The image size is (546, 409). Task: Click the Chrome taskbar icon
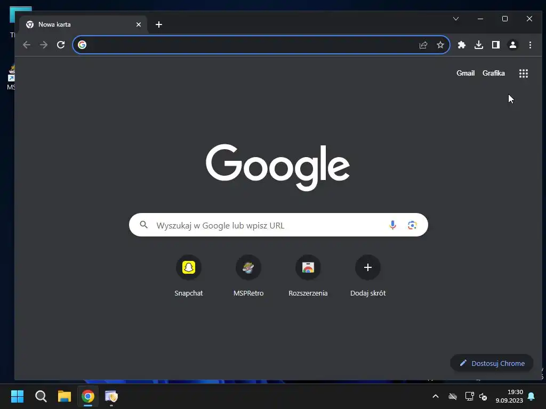coord(88,396)
